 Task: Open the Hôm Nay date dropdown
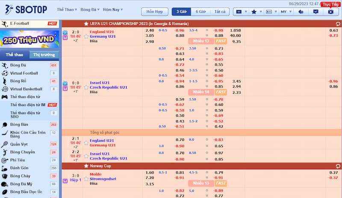pyautogui.click(x=113, y=9)
